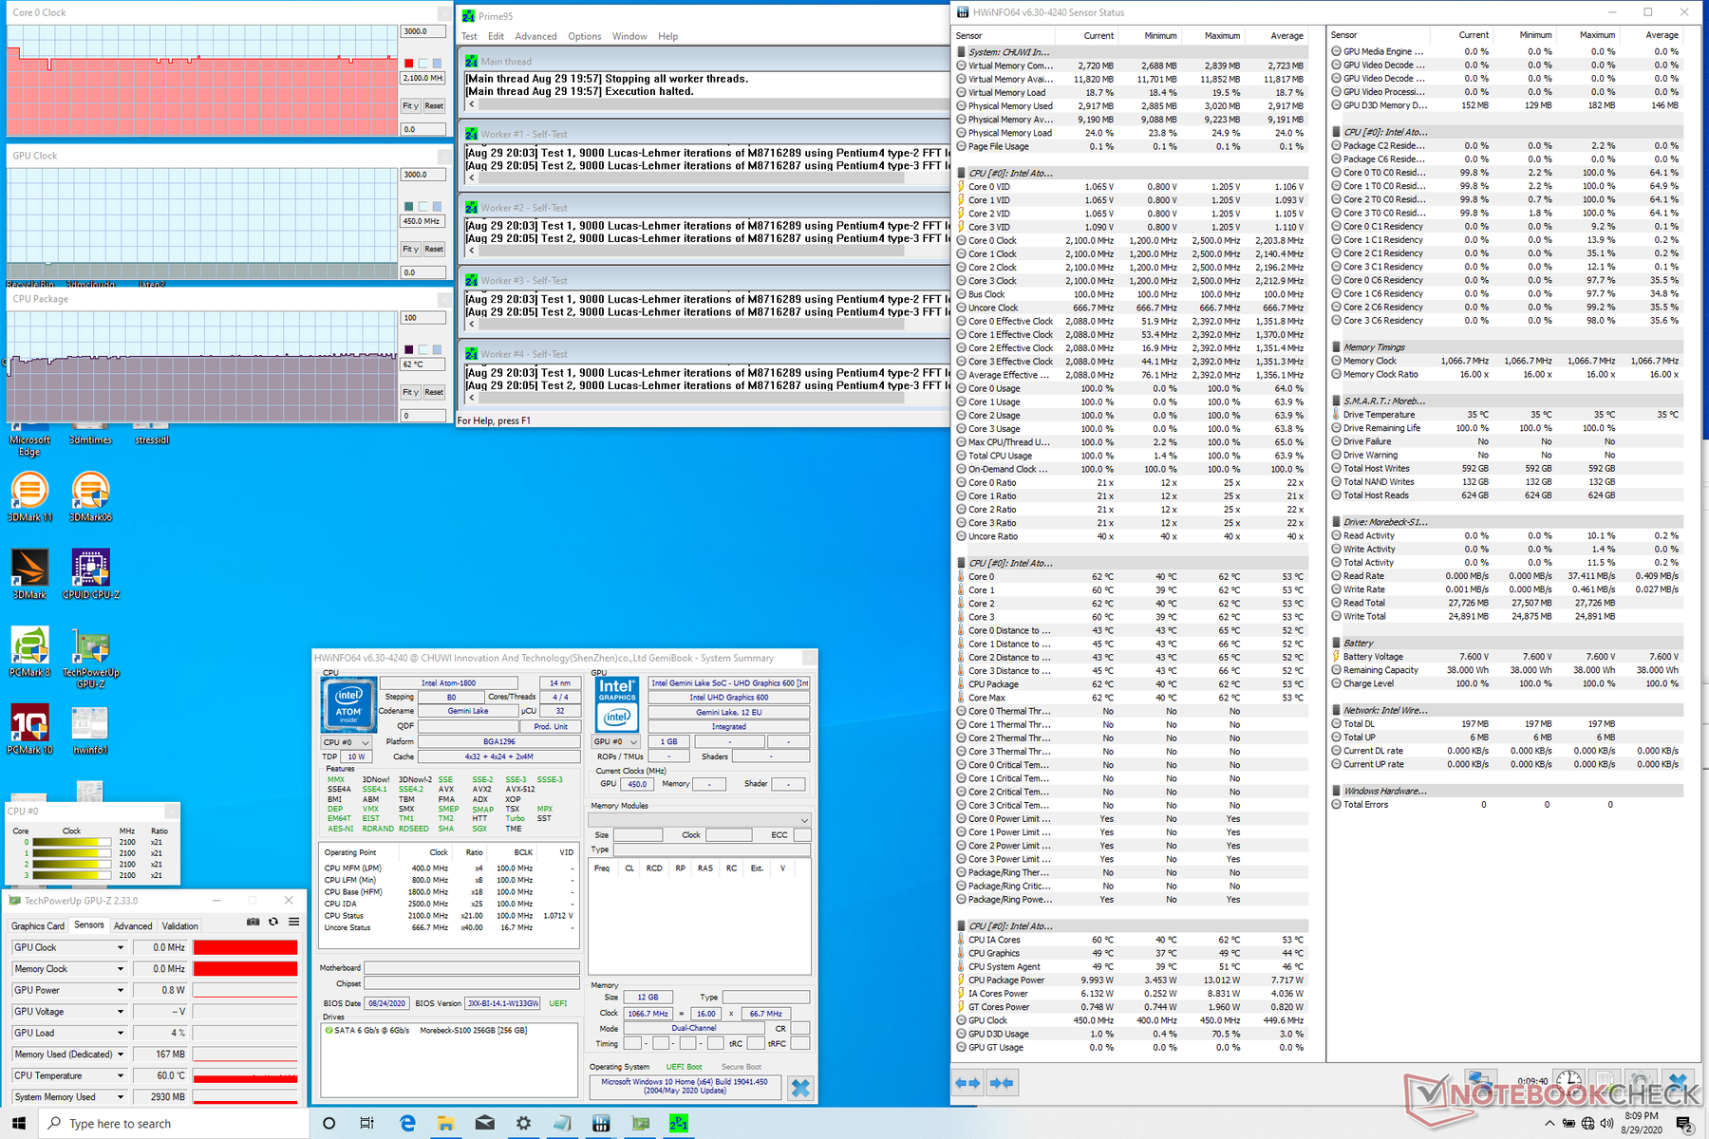Open the GPU-Z hamburger menu
This screenshot has width=1709, height=1139.
pos(294,922)
